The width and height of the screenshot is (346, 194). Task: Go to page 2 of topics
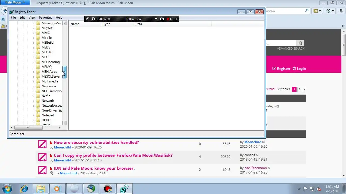click(300, 89)
